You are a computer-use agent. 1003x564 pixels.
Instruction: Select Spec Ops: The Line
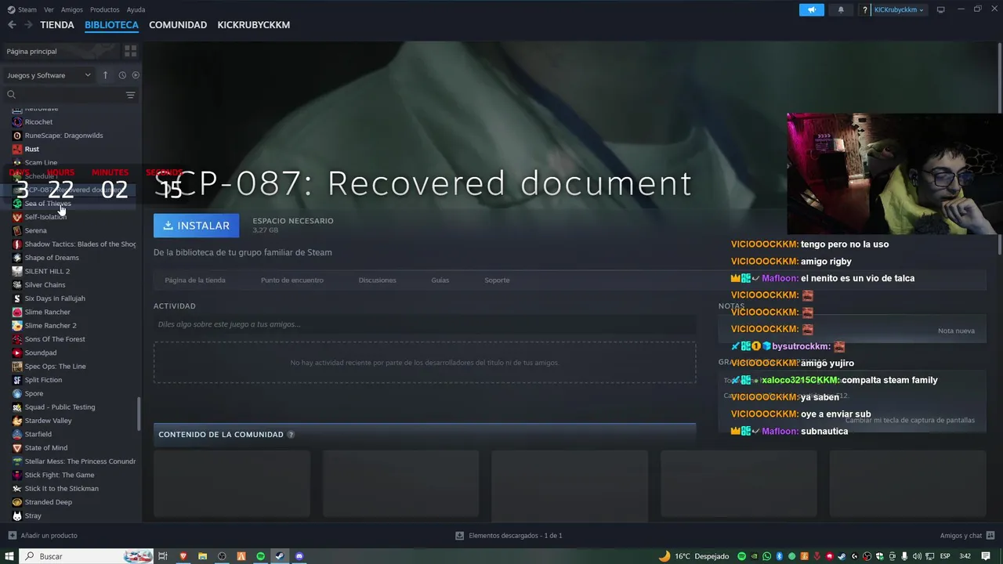[x=56, y=367]
